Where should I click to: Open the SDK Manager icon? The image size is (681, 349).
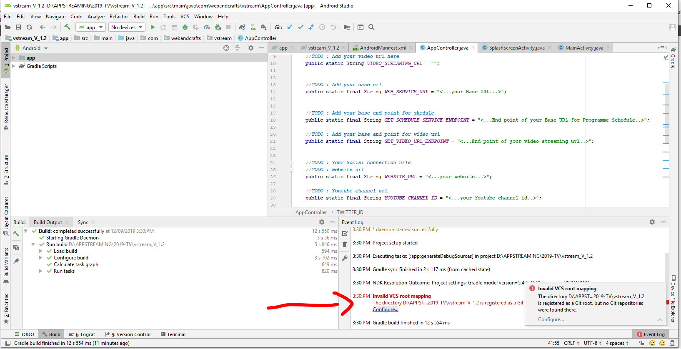coord(264,27)
